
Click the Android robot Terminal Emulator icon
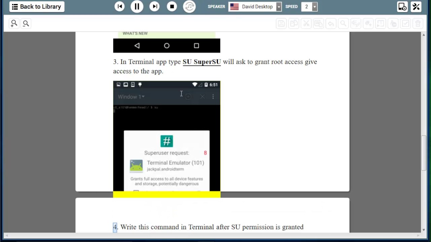pyautogui.click(x=136, y=166)
